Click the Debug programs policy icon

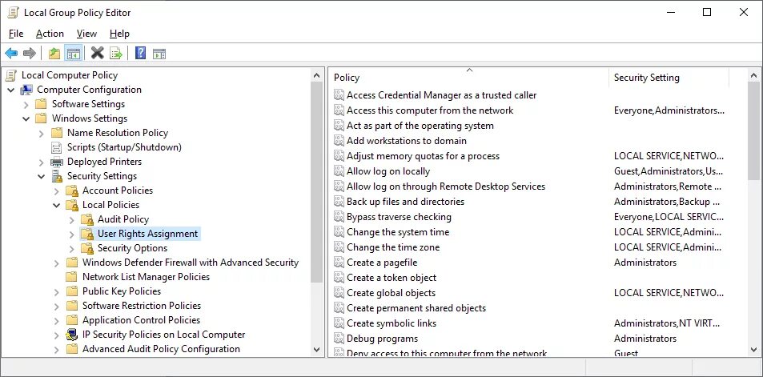(339, 339)
